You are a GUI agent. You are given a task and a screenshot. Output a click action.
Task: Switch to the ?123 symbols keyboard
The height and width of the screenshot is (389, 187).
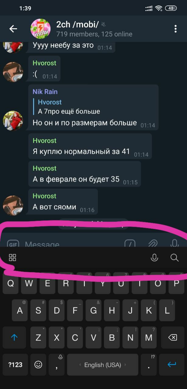(15, 365)
